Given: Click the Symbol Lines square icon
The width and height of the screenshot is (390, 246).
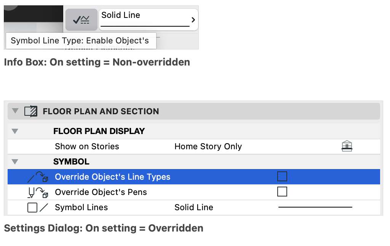Looking at the screenshot, I should (x=32, y=208).
